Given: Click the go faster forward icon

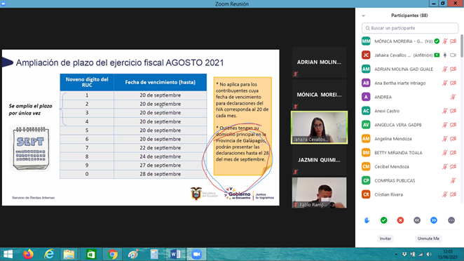Looking at the screenshot, I should coord(434,220).
